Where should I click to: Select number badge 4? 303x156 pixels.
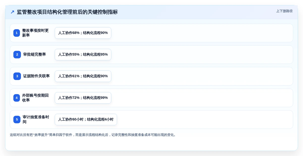click(17, 98)
